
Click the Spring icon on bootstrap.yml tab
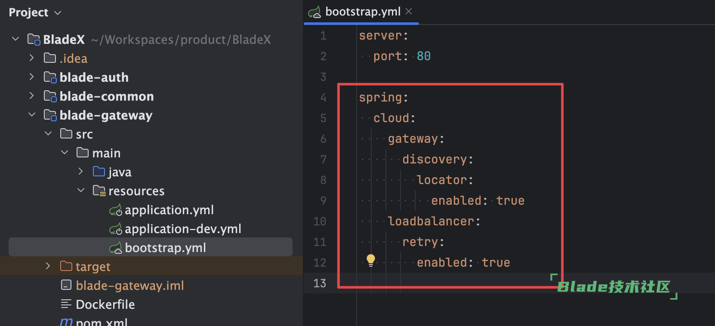point(314,12)
